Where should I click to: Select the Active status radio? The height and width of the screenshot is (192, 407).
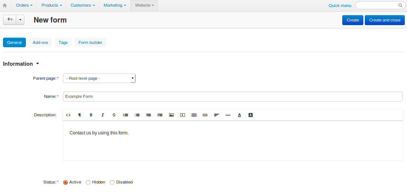tap(65, 182)
